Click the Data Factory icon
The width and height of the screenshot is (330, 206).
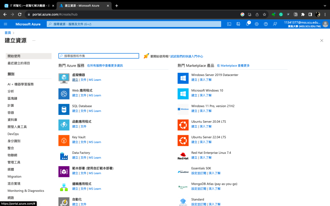pos(64,156)
